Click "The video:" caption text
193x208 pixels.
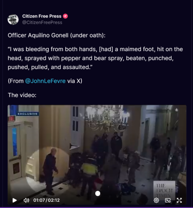(x=22, y=95)
